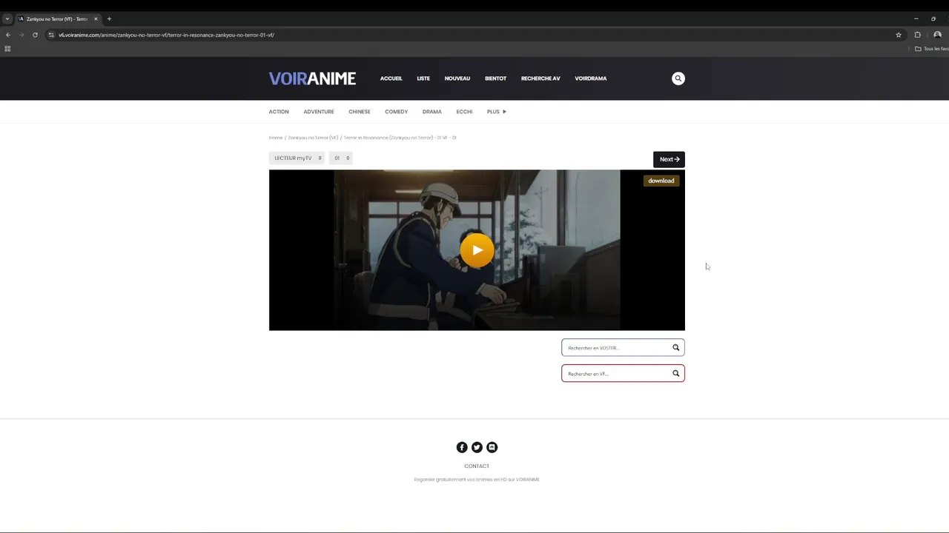Submit the VOSTFR search magnifier icon

pyautogui.click(x=675, y=347)
